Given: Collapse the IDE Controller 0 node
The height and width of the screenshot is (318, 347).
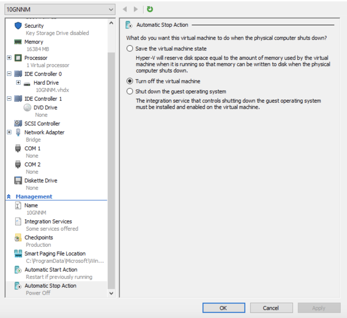Looking at the screenshot, I should point(9,74).
